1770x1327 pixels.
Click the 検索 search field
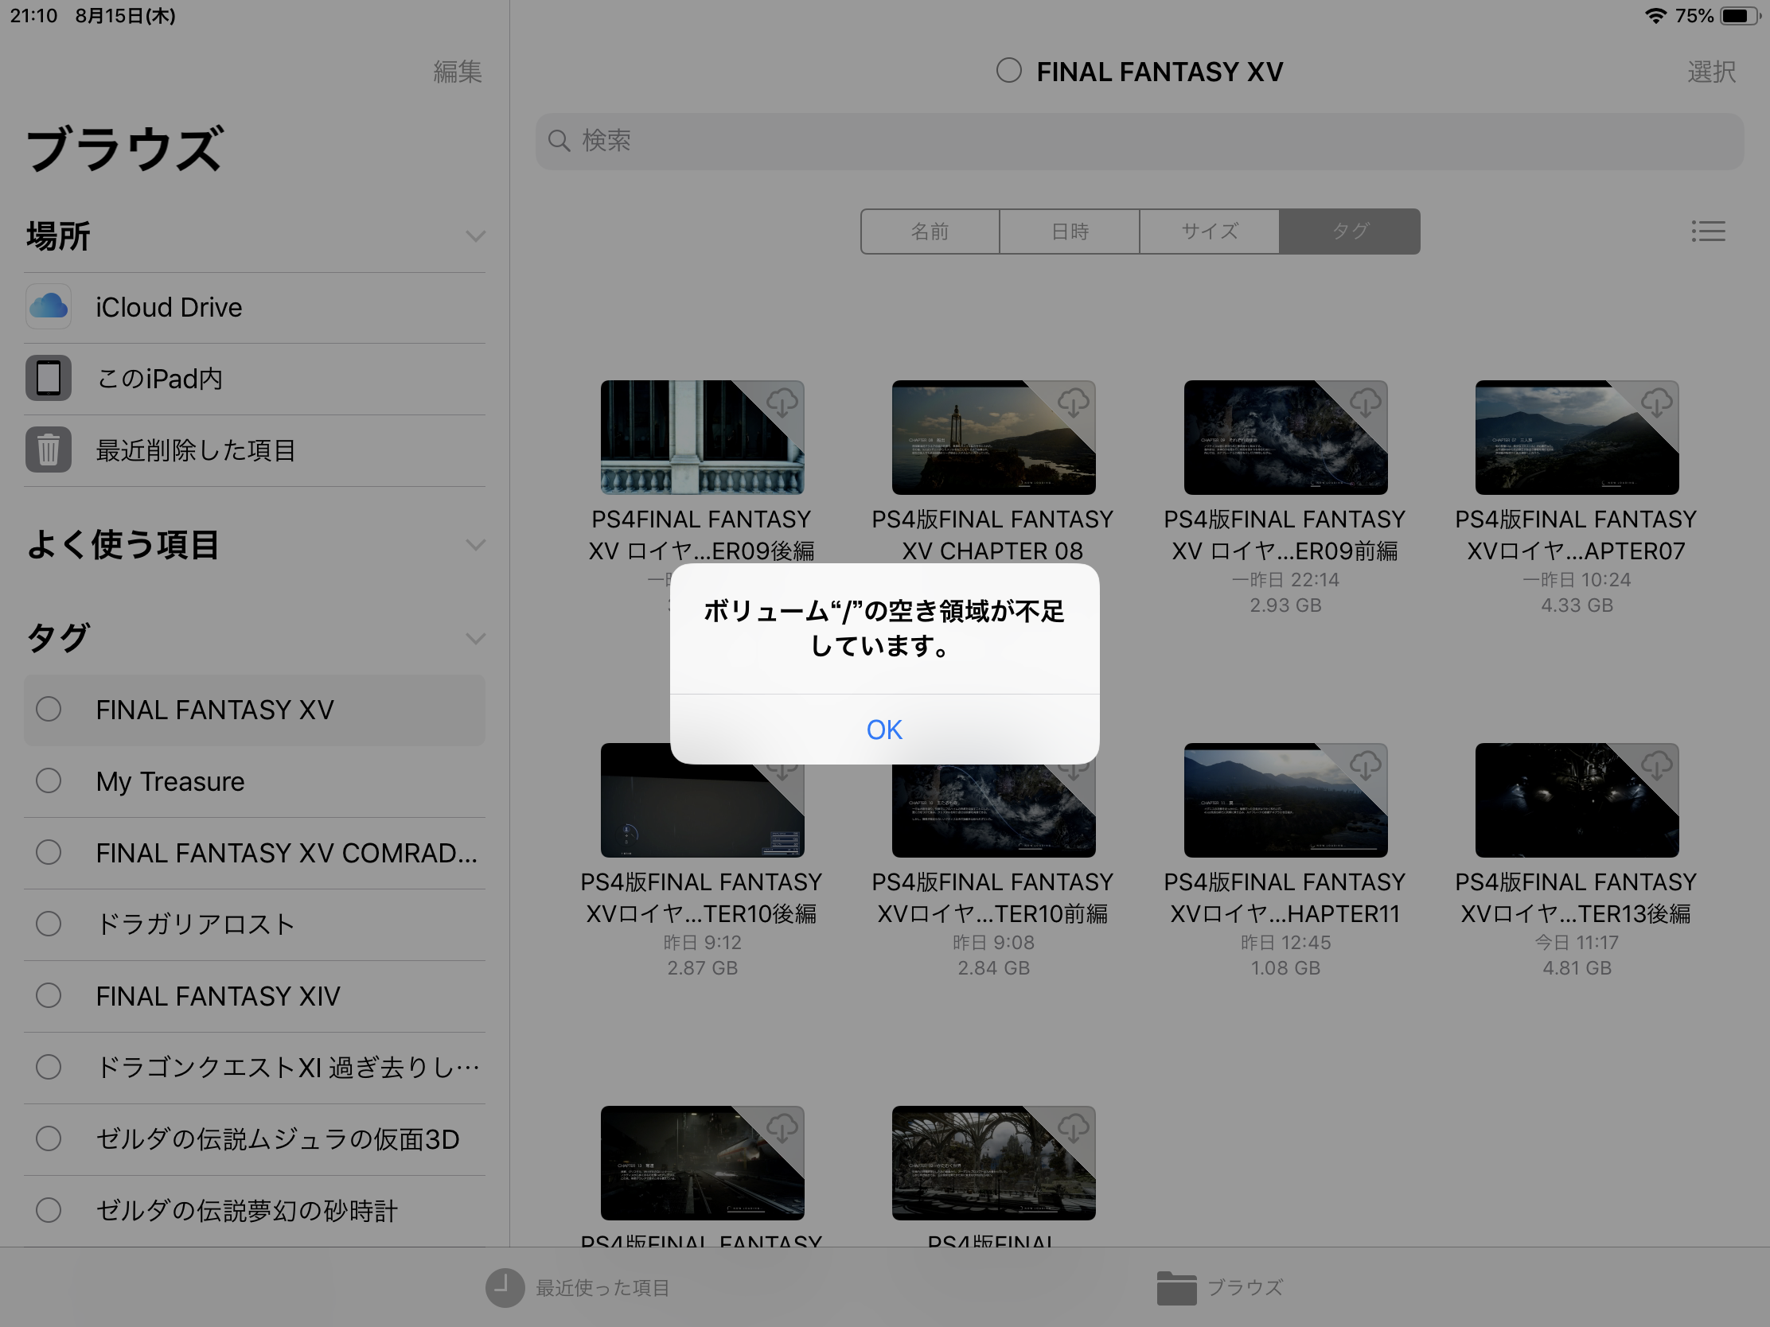pos(1139,142)
